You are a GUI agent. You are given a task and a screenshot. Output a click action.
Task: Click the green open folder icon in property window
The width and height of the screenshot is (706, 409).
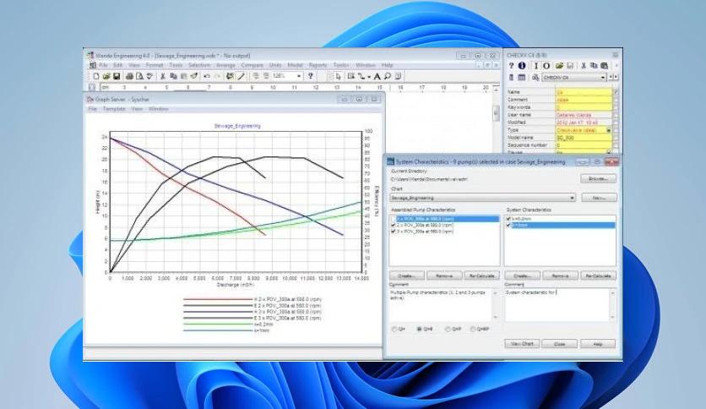coord(559,66)
